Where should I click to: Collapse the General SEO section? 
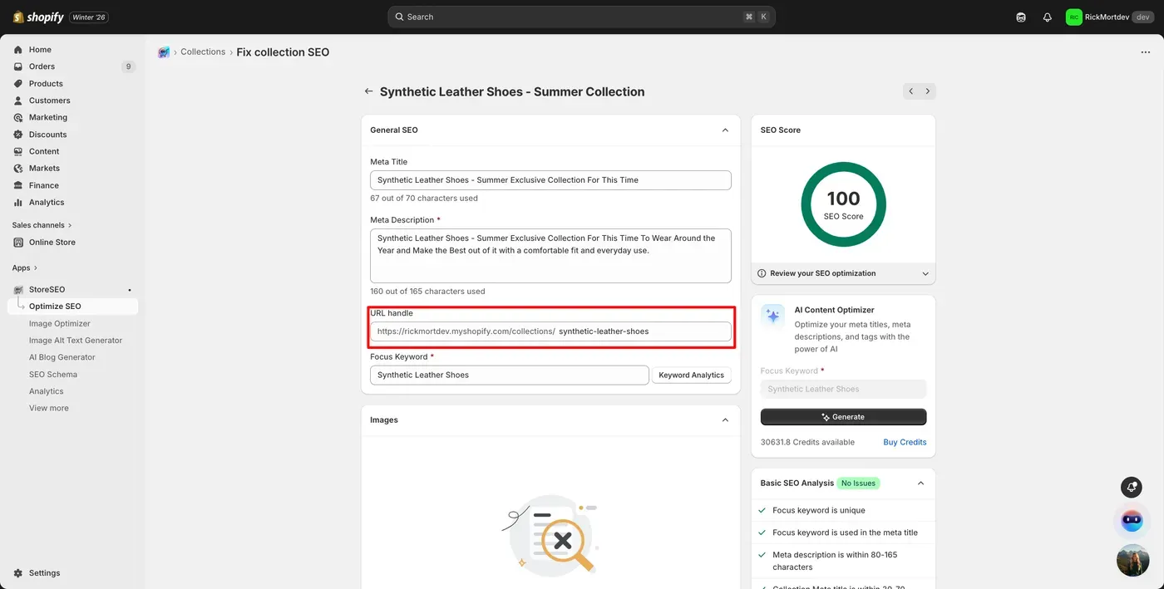coord(725,130)
